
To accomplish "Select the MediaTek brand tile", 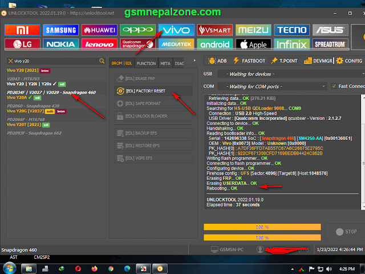I will point(176,44).
